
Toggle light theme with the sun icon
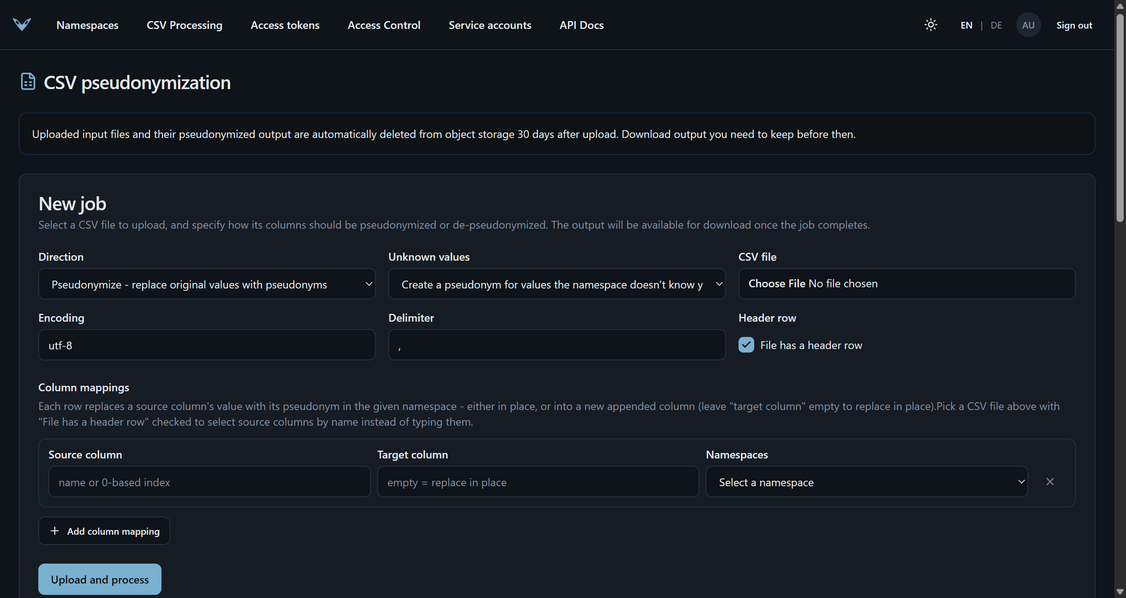point(931,25)
